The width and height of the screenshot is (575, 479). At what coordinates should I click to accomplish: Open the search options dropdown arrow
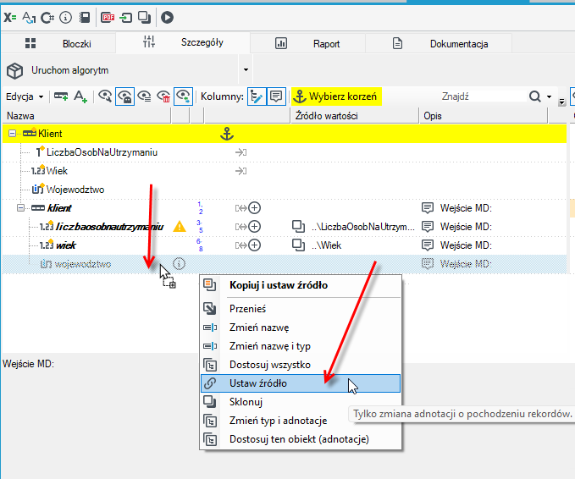(x=549, y=96)
